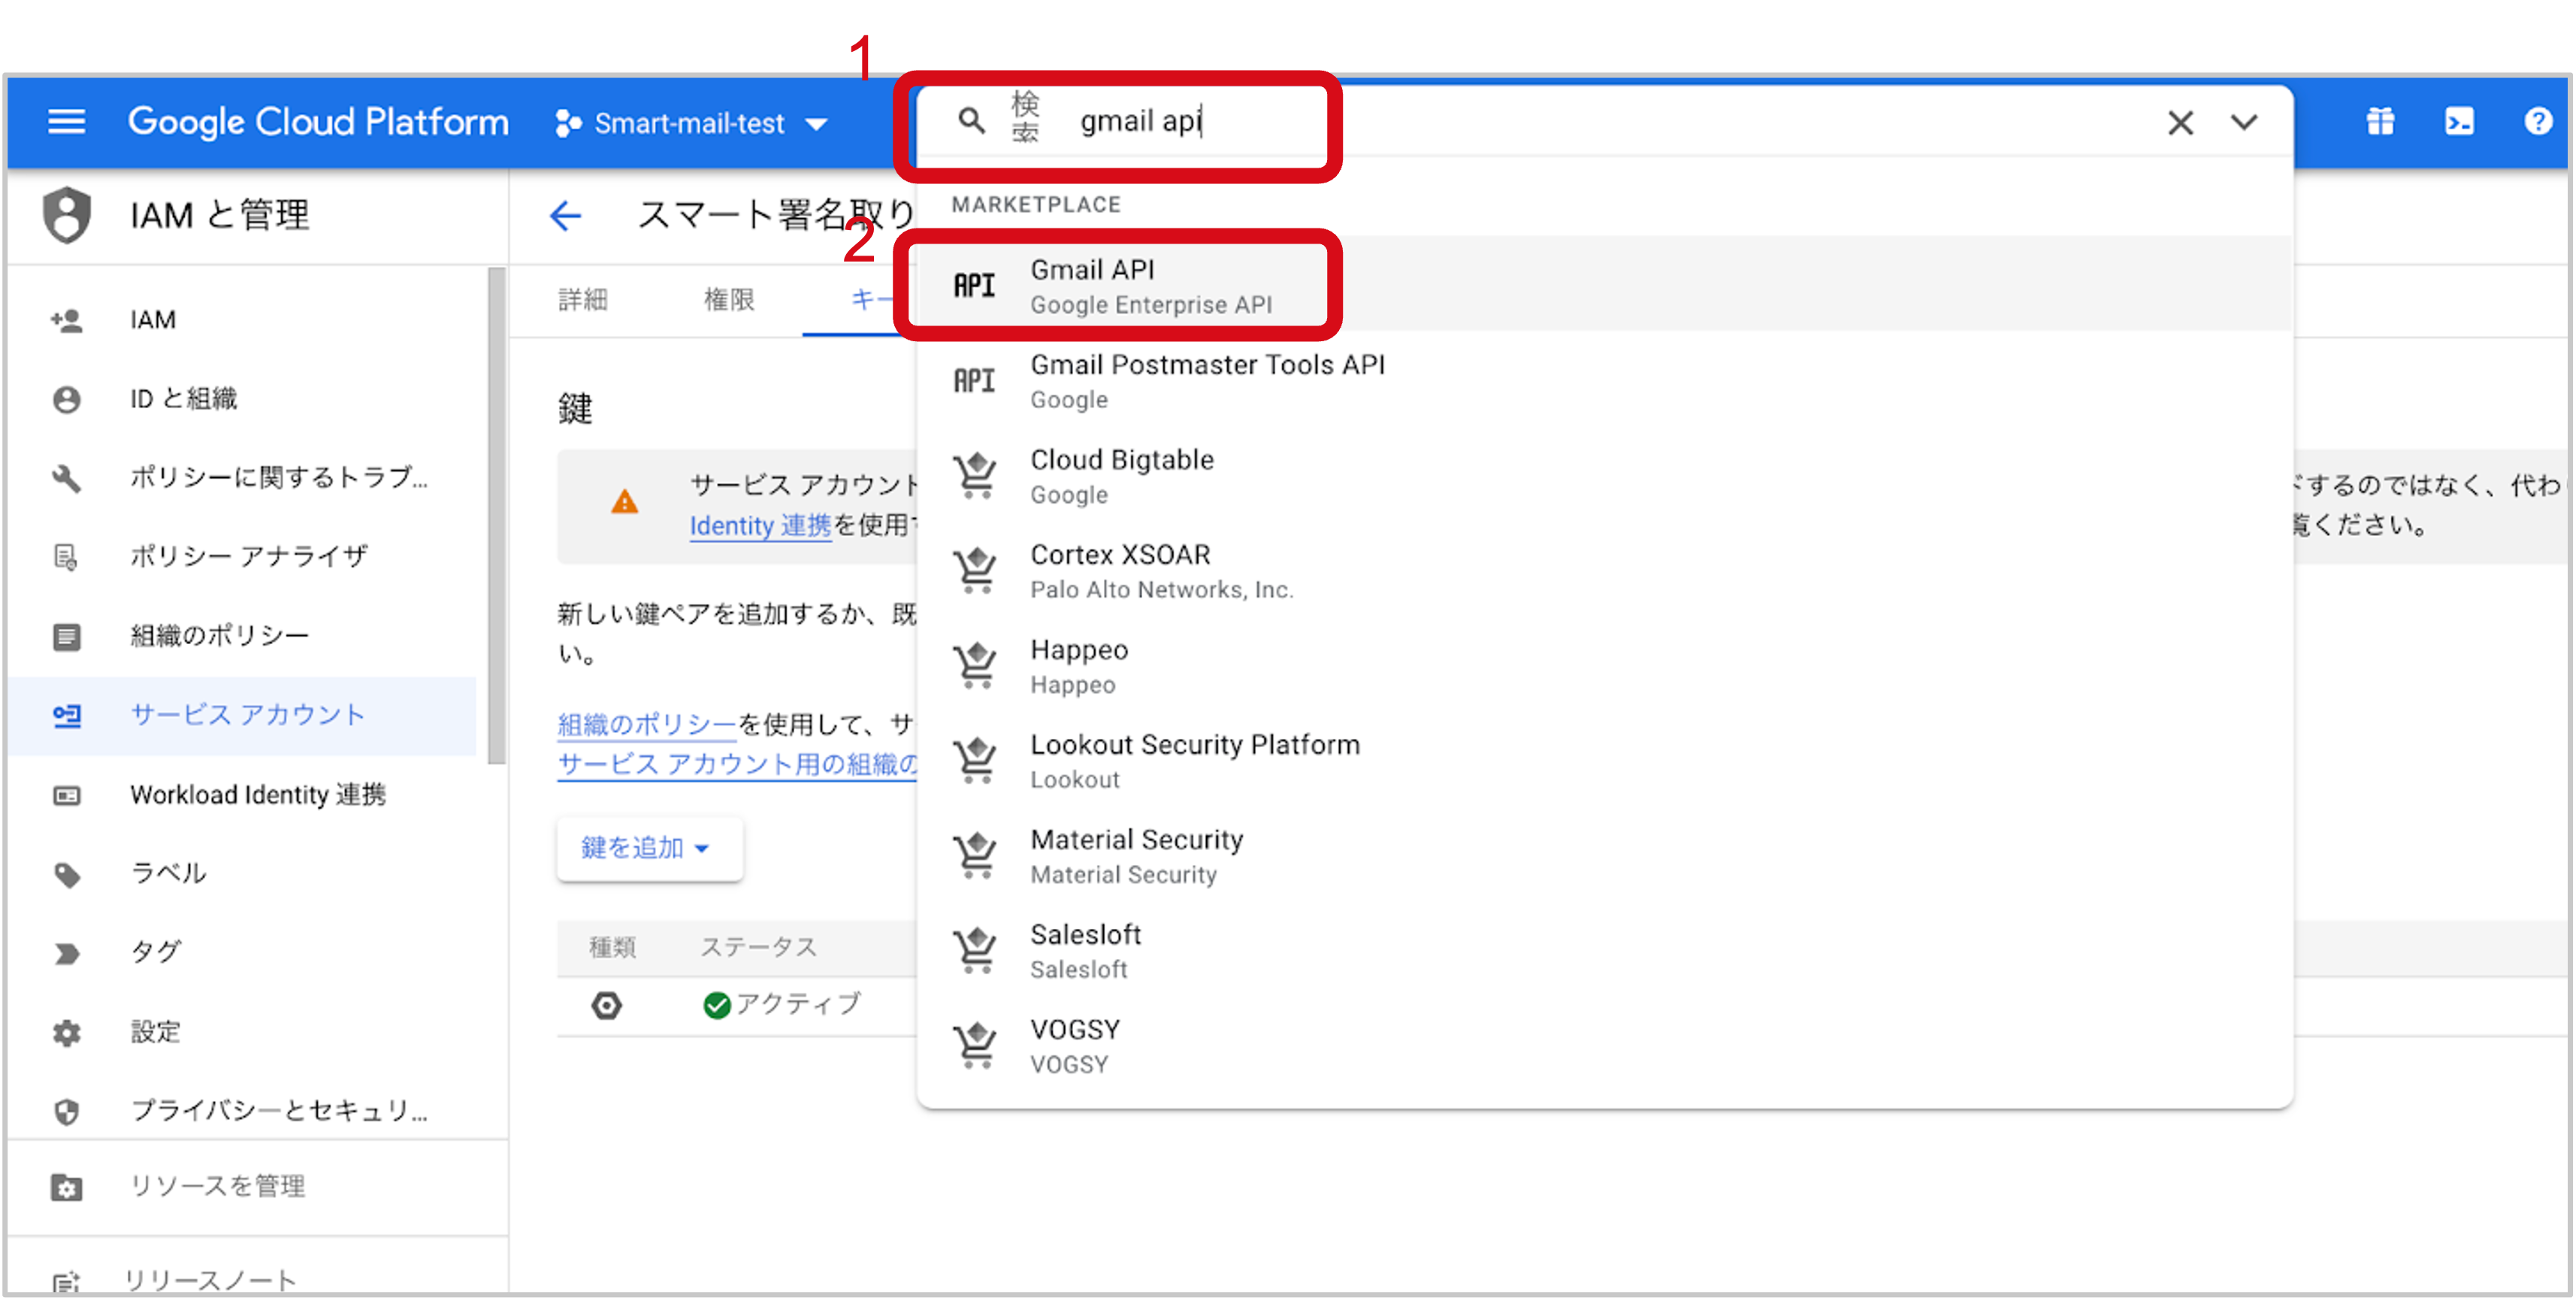2576x1298 pixels.
Task: Open リソースを管理
Action: (x=258, y=1187)
